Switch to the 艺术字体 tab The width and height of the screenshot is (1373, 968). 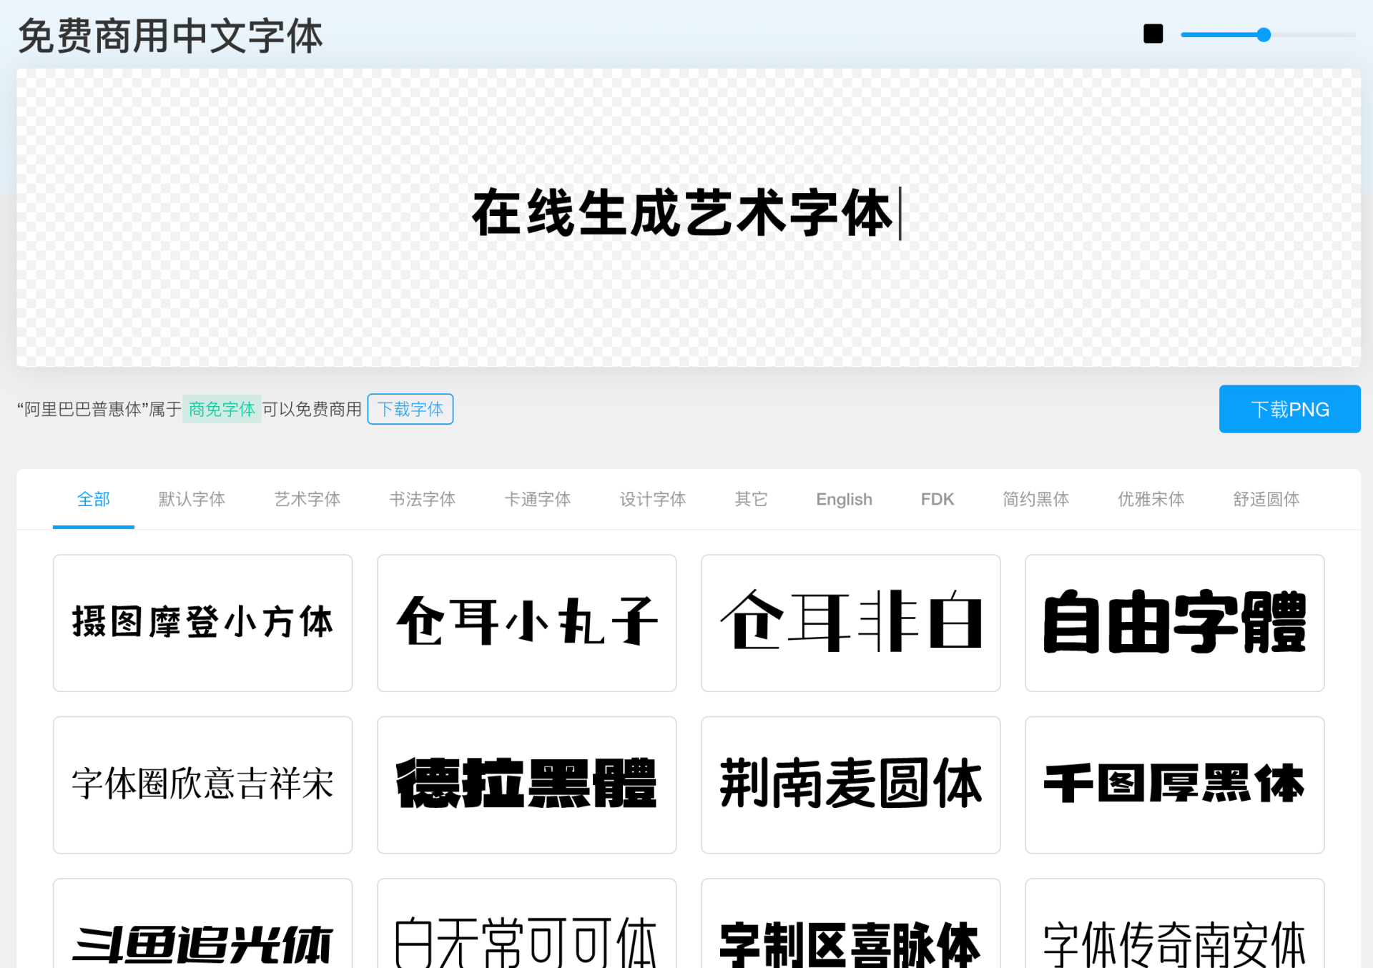[x=307, y=499]
